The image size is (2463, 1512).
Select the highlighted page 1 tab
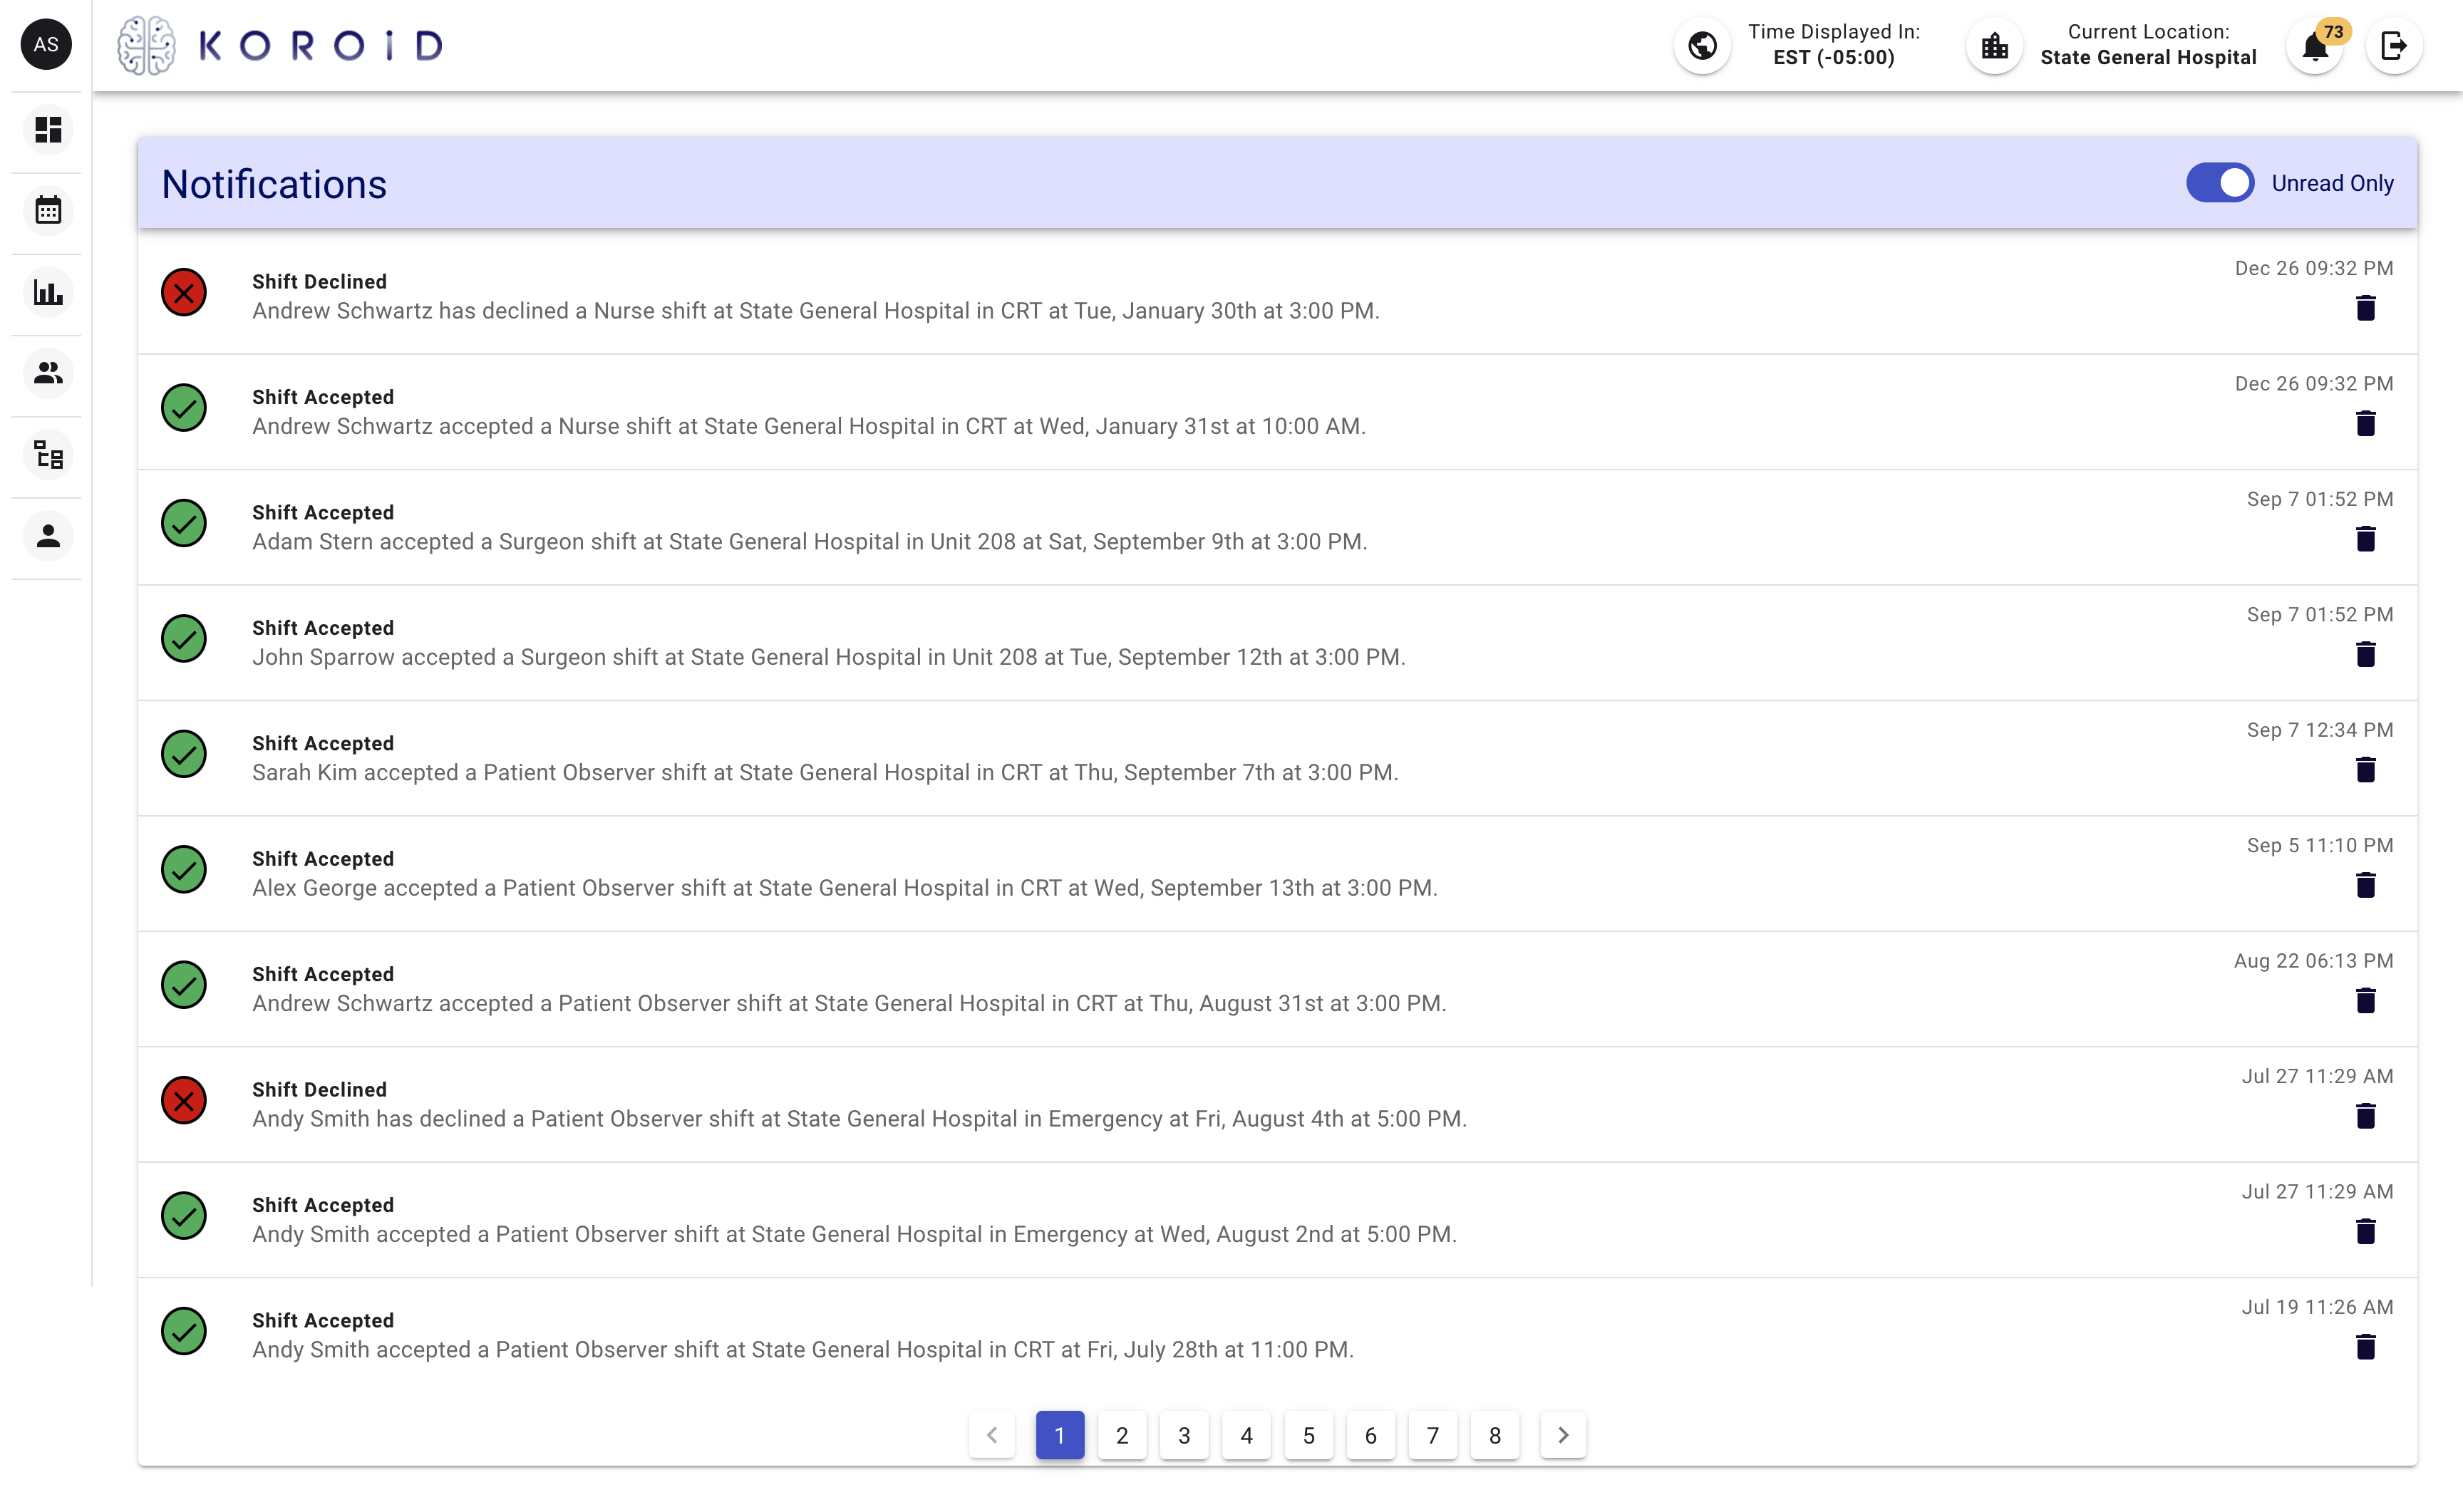click(x=1059, y=1434)
